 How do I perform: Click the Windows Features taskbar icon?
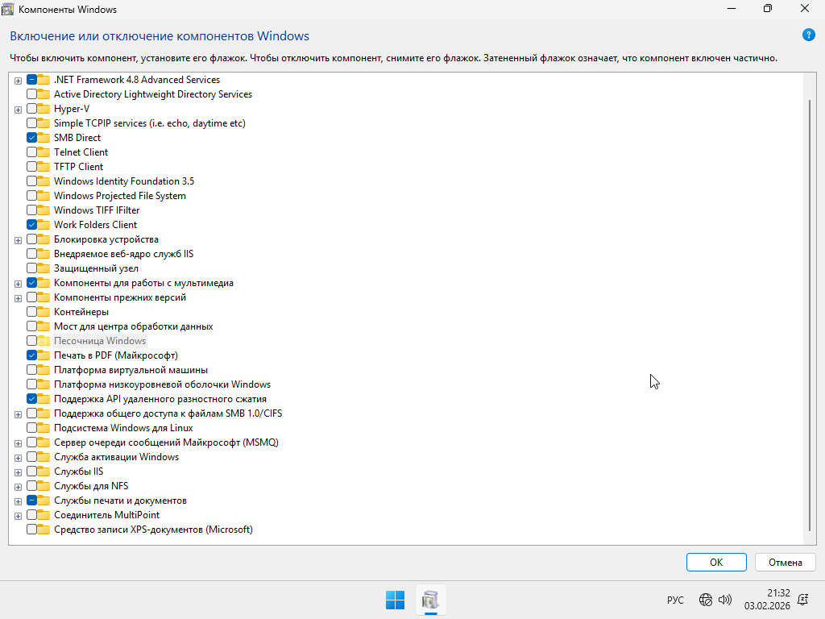coord(430,600)
